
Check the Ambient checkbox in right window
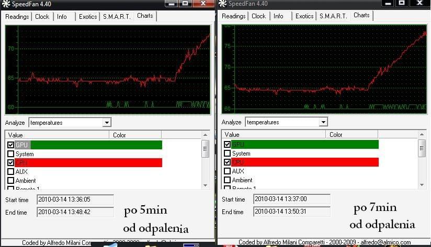pyautogui.click(x=228, y=180)
